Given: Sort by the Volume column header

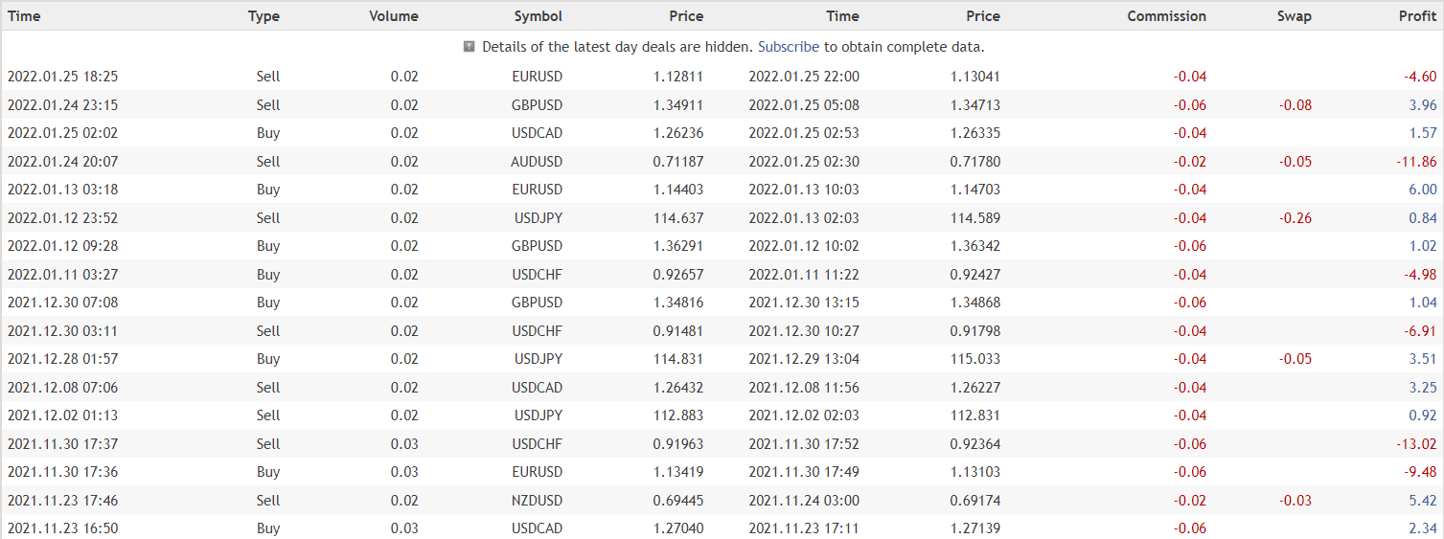Looking at the screenshot, I should pos(394,16).
